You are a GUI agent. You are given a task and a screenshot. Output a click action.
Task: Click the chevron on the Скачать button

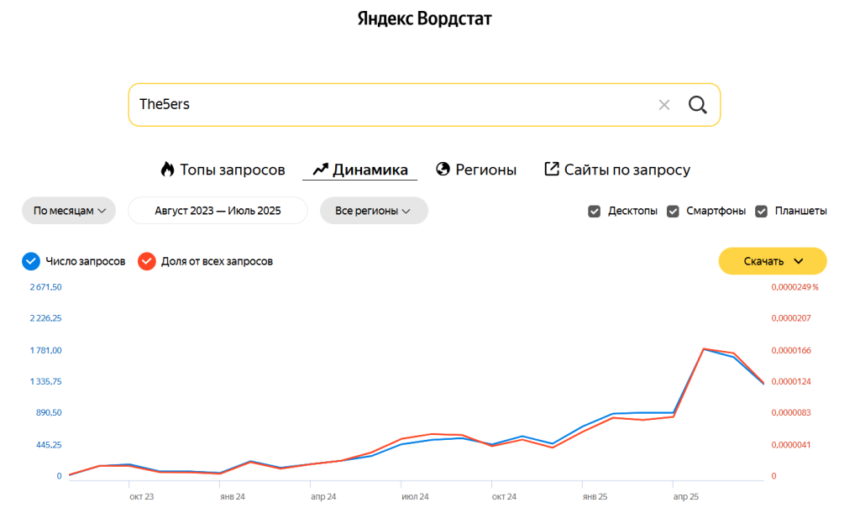pyautogui.click(x=799, y=261)
